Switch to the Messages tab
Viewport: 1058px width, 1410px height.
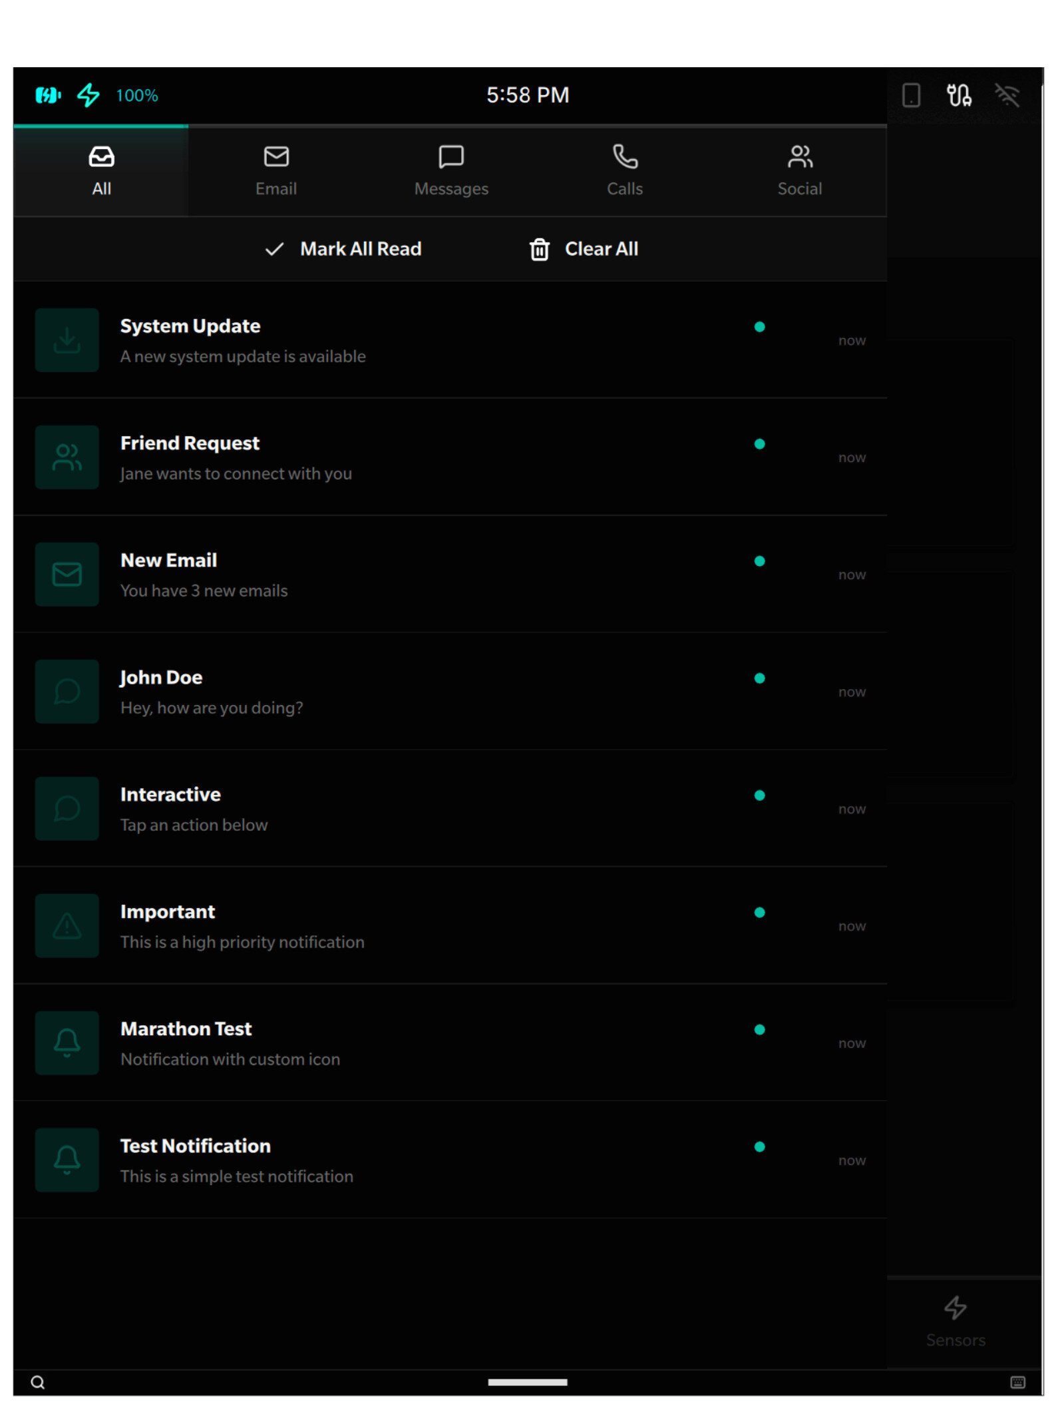[x=451, y=170]
